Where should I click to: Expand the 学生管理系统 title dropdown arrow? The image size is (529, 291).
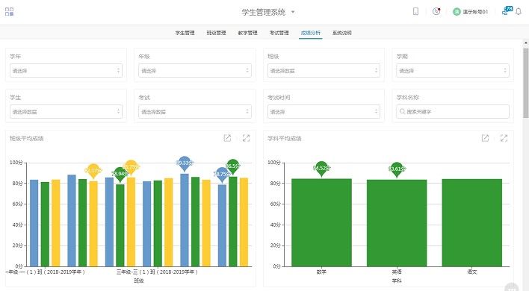click(293, 12)
